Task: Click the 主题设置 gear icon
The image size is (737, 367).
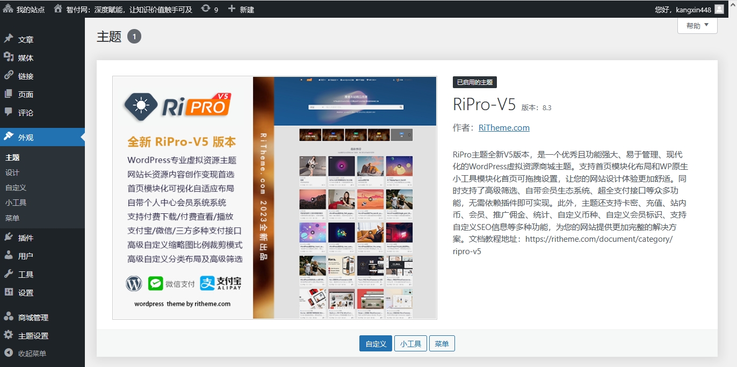Action: (x=9, y=335)
